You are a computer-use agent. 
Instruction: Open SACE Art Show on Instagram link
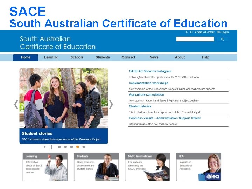(150, 71)
